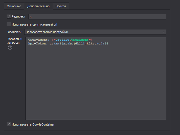Viewport: 180px width, 135px height.
Task: Open the Заголовки dropdown list
Action: (95, 32)
